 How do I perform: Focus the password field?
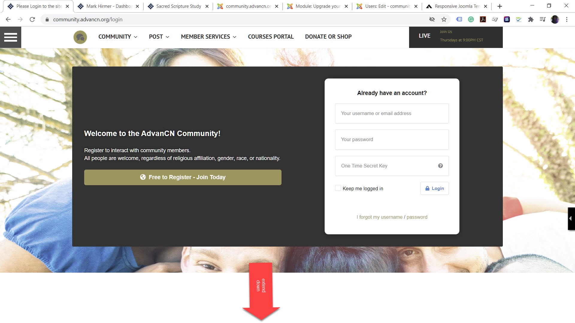coord(392,140)
